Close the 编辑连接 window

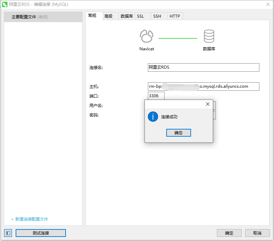pos(268,4)
